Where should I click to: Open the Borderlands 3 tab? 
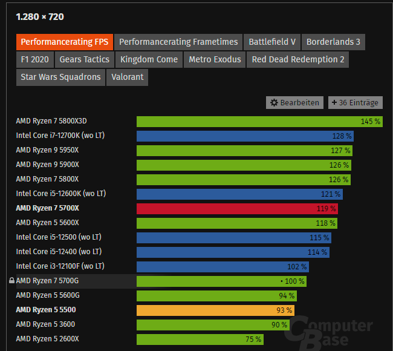[x=333, y=42]
